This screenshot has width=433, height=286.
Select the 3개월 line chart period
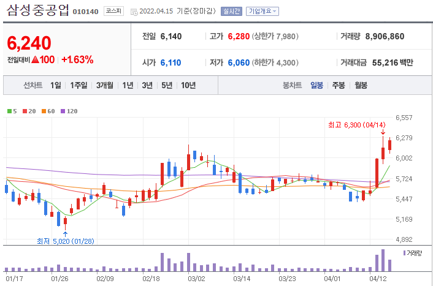pos(105,86)
